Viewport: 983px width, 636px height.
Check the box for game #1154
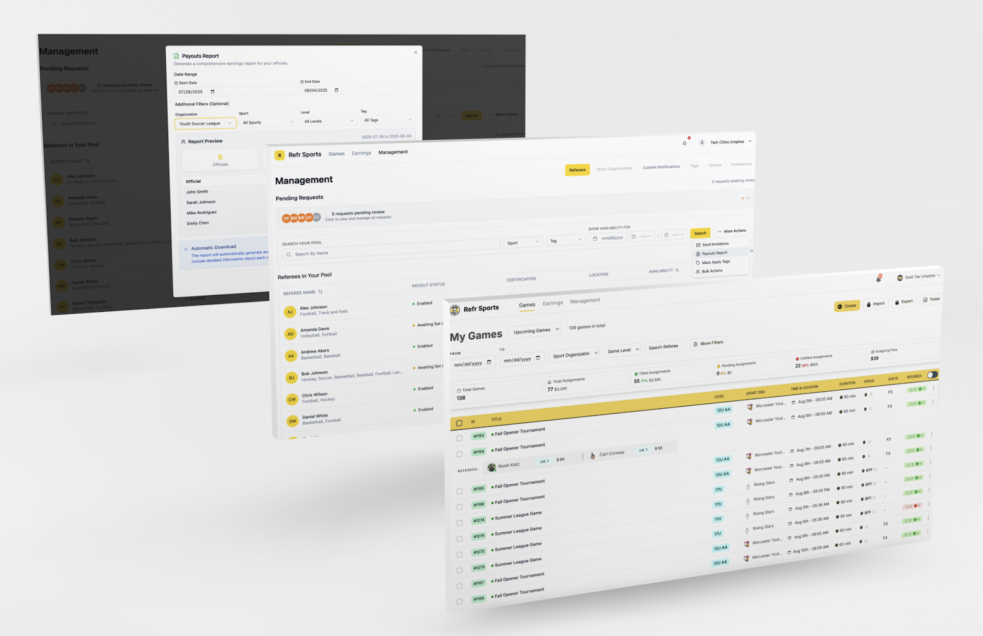(459, 454)
